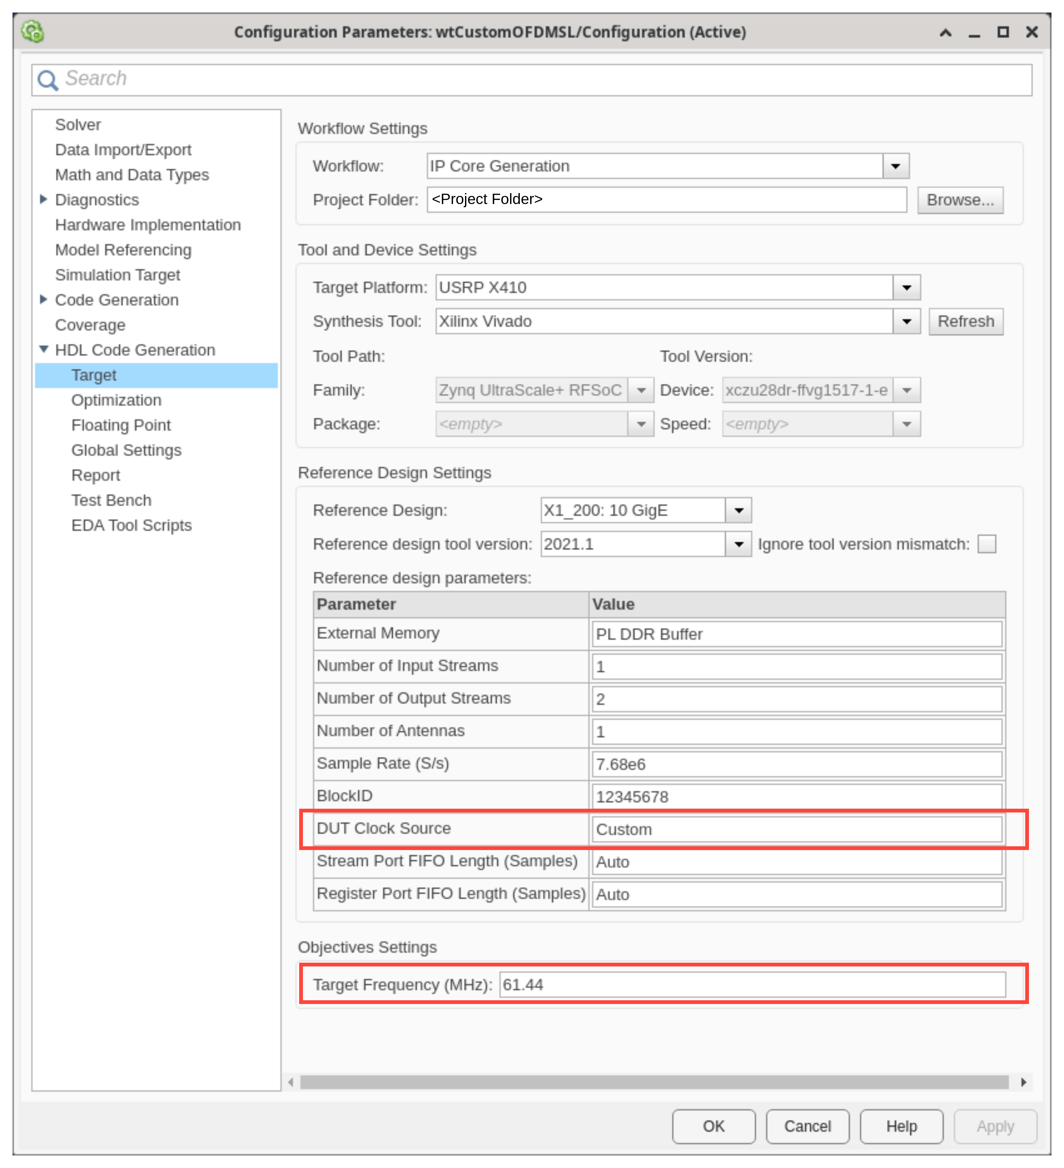Expand the Diagnostics tree node
This screenshot has height=1168, width=1064.
point(43,199)
